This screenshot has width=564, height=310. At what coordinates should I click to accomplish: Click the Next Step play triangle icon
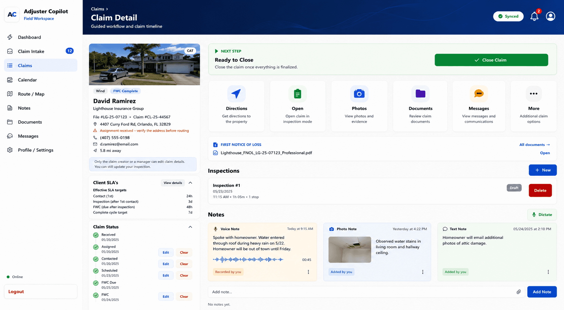pyautogui.click(x=216, y=51)
